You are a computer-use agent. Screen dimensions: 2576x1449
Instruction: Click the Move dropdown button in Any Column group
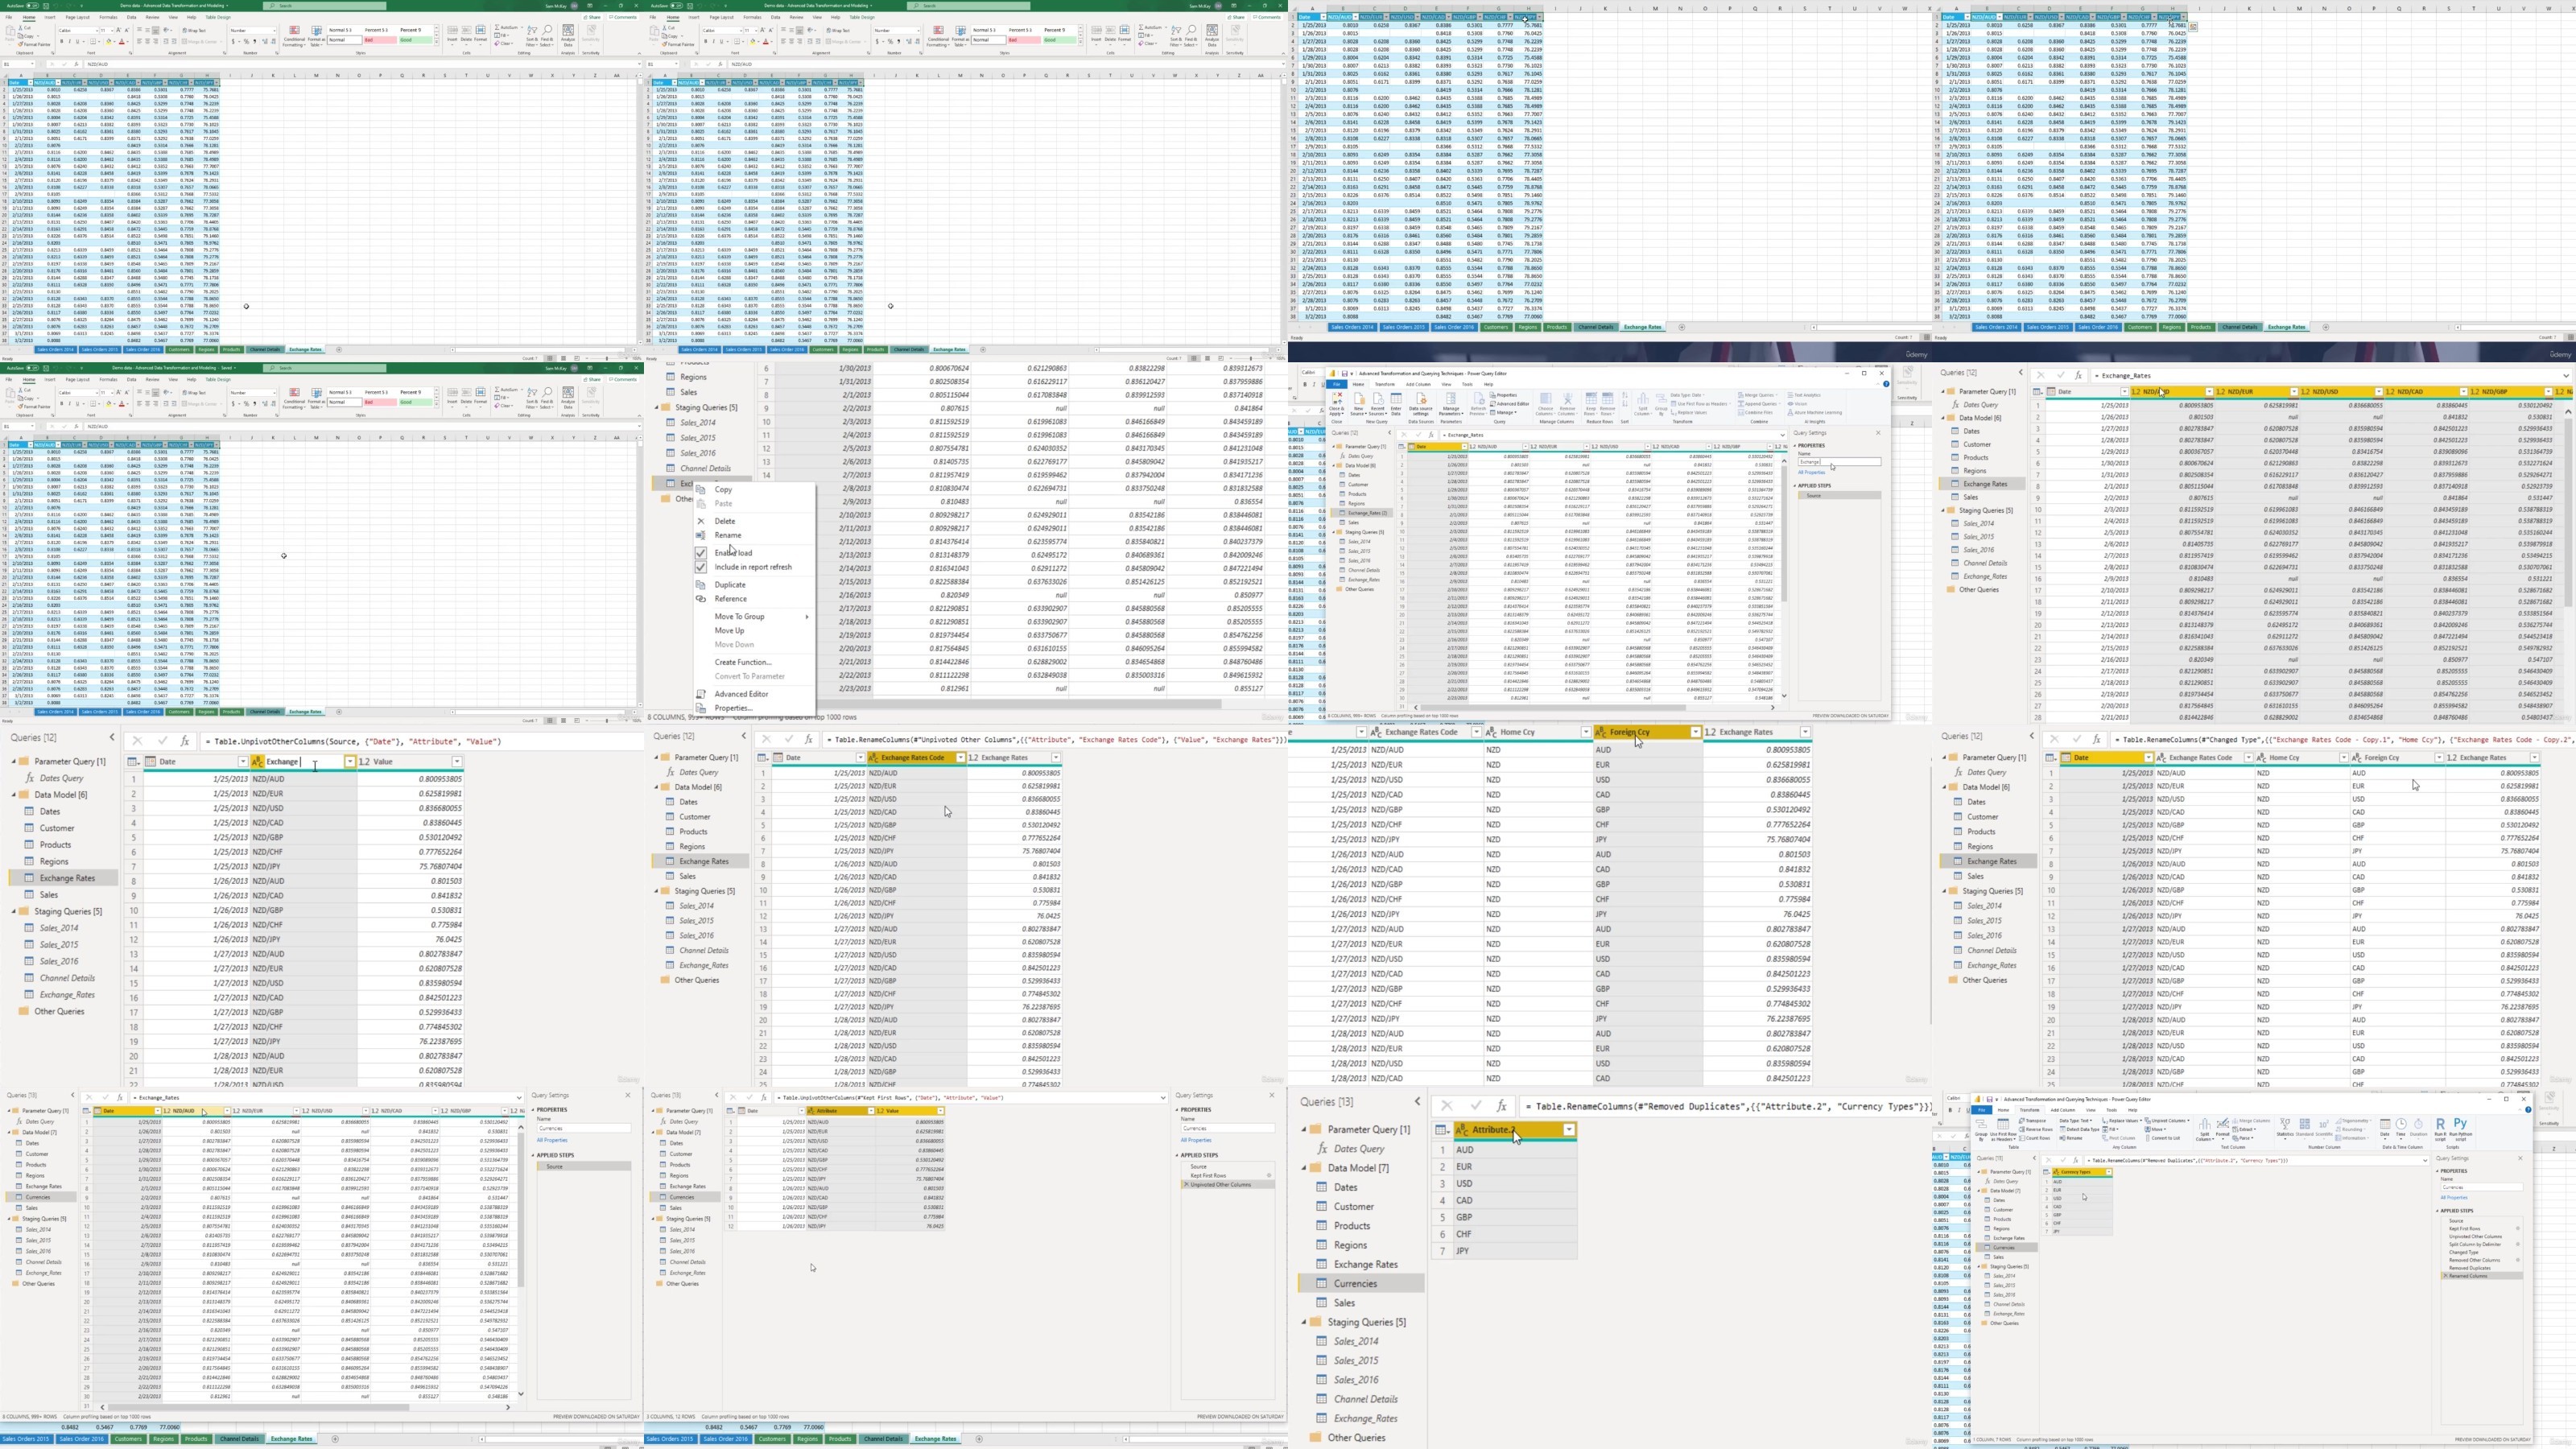tap(2155, 1130)
